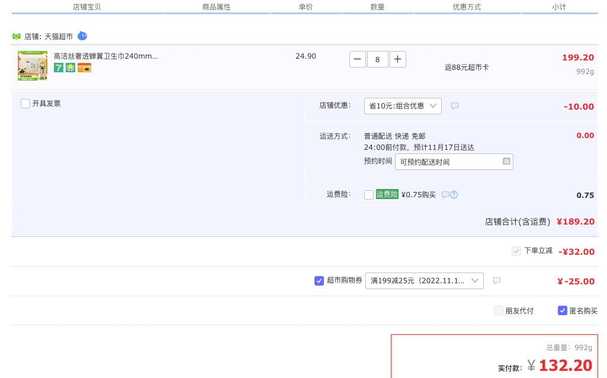The image size is (607, 378).
Task: Open the blue Wangwang chat icon beside 天猫超市
Action: 82,36
